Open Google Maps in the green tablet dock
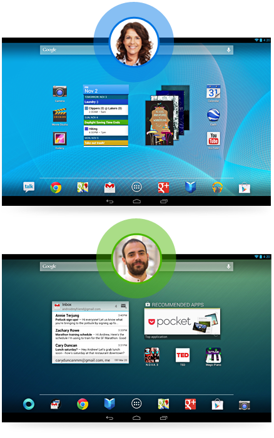274x438 pixels. 163,404
